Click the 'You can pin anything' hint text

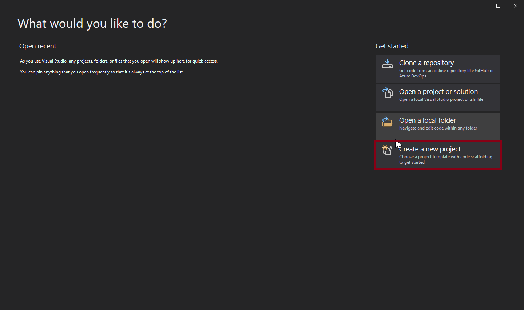click(102, 72)
